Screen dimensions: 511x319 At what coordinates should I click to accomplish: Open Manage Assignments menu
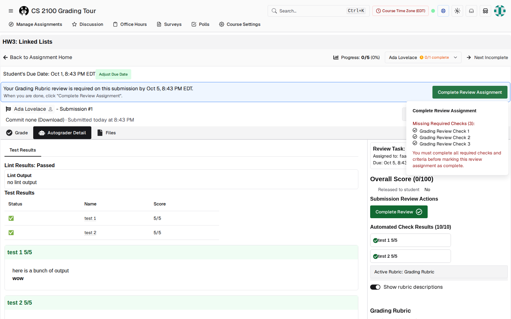(35, 24)
